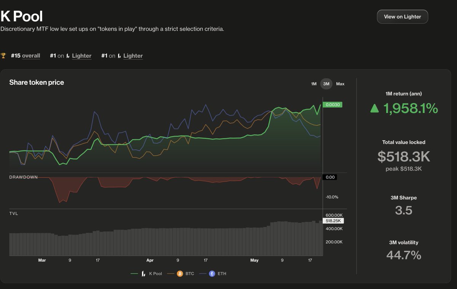Click the 1,958.1% return value
The width and height of the screenshot is (457, 289).
click(411, 109)
